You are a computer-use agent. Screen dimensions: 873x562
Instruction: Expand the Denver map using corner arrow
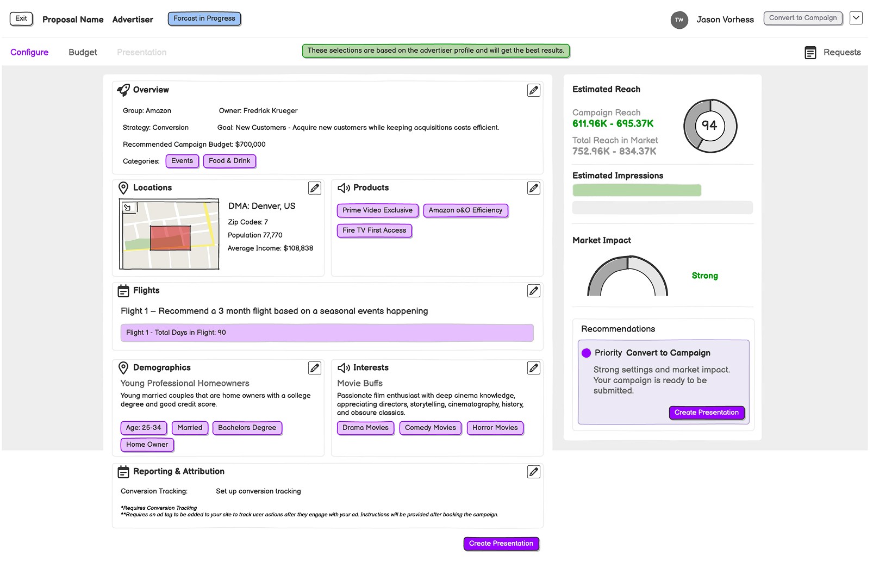pos(129,207)
